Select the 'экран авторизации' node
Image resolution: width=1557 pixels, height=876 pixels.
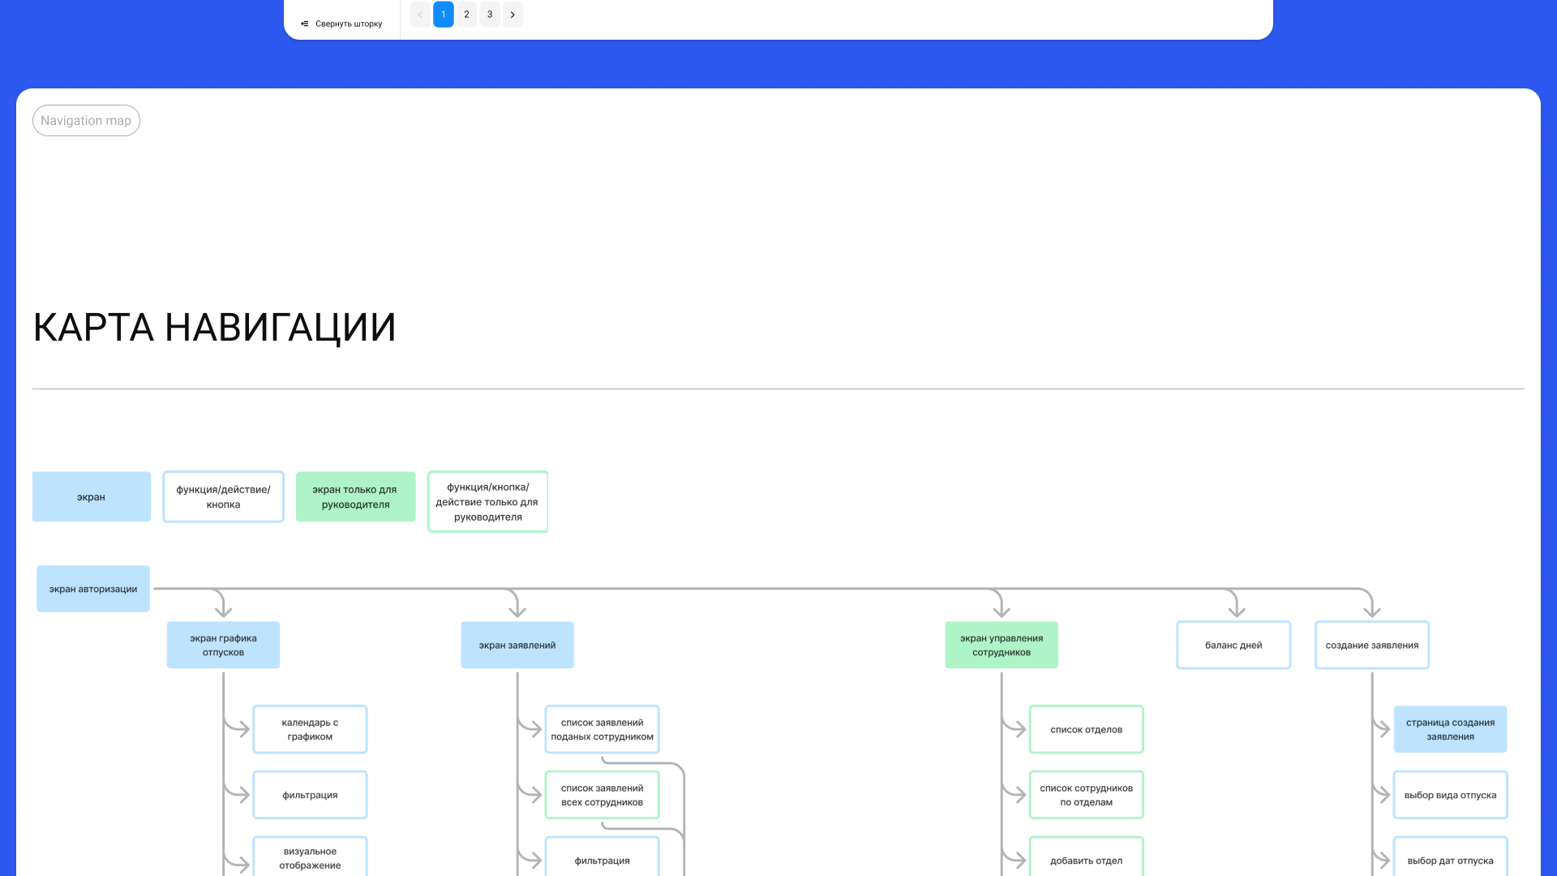click(93, 589)
